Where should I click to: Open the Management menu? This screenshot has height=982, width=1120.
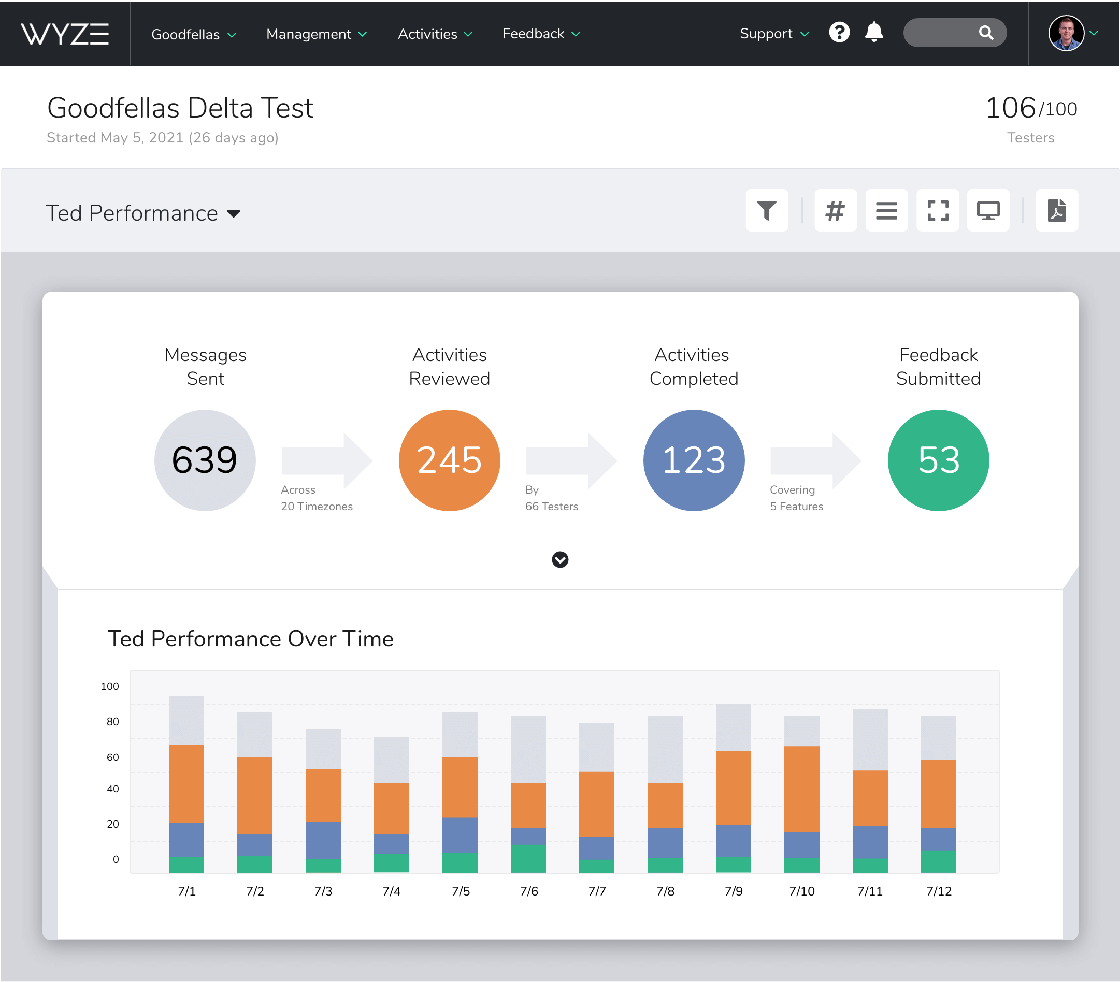click(x=316, y=34)
